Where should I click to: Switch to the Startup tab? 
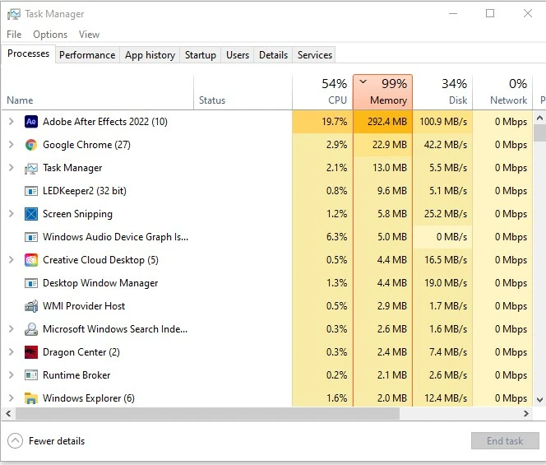(x=200, y=55)
